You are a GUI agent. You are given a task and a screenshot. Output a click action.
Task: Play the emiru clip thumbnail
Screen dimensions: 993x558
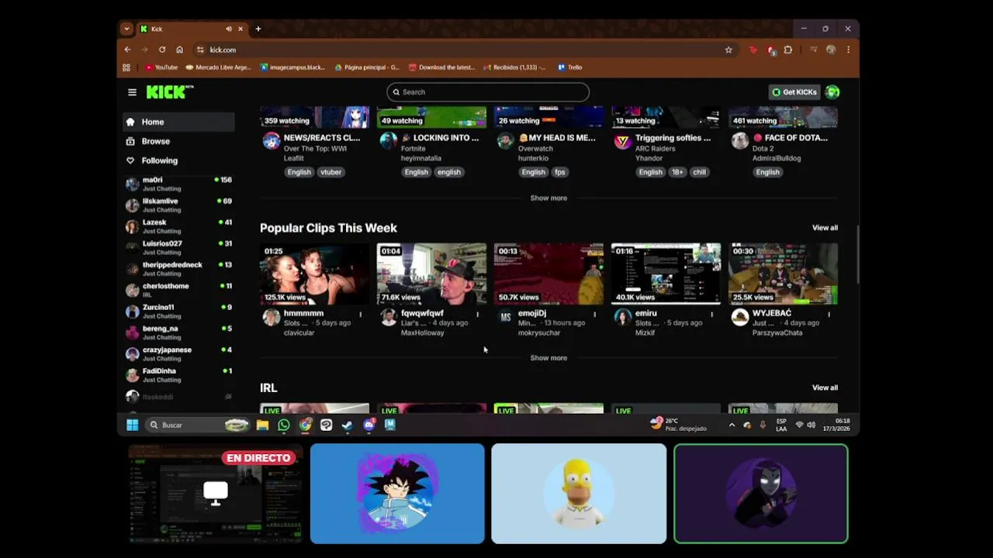tap(666, 274)
